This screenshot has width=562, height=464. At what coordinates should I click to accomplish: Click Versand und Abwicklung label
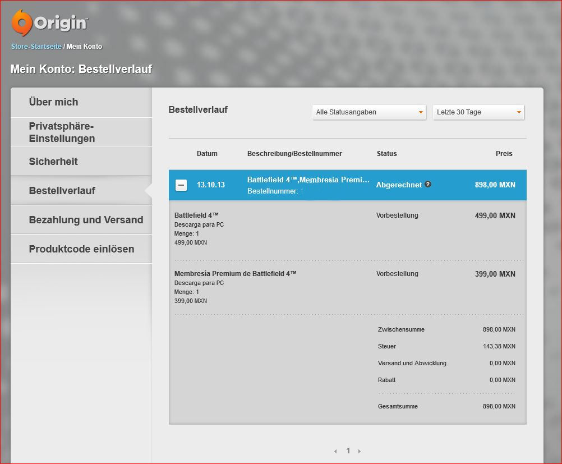tap(412, 363)
